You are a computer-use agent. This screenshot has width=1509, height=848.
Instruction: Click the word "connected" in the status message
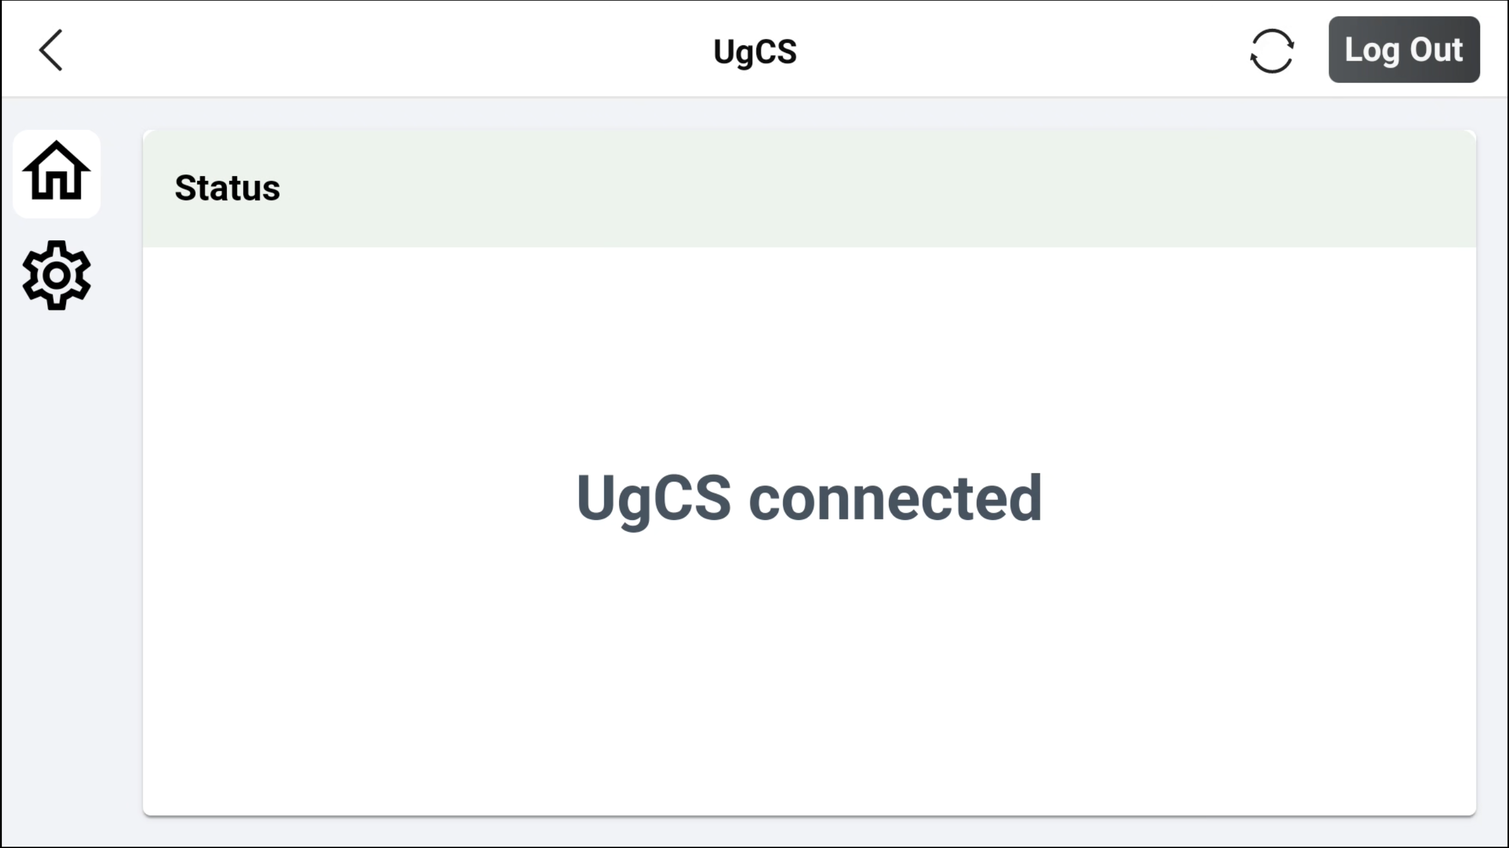point(895,498)
